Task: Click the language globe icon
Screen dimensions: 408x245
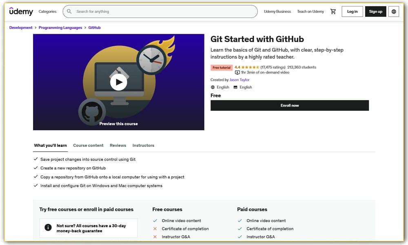Action: pyautogui.click(x=393, y=11)
